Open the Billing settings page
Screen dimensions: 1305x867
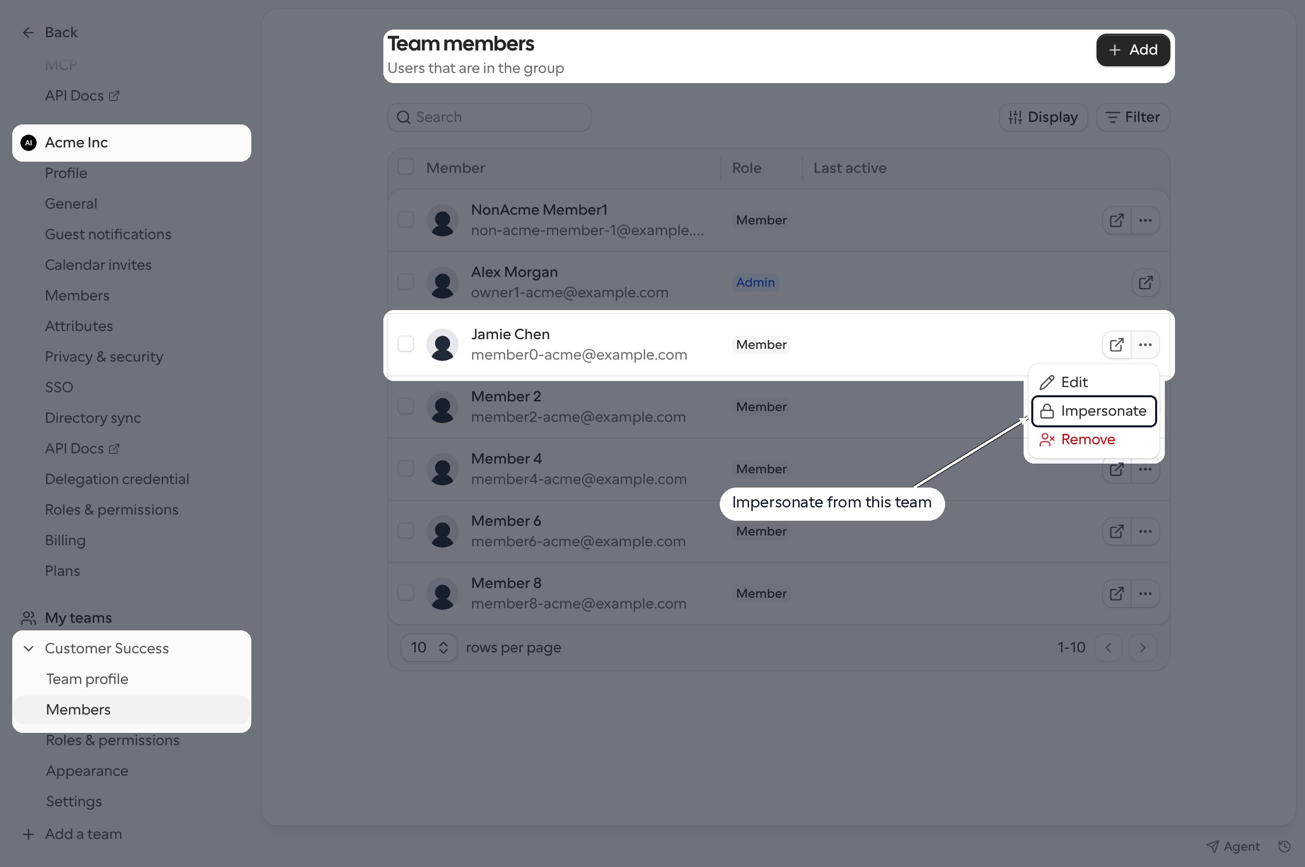[65, 540]
